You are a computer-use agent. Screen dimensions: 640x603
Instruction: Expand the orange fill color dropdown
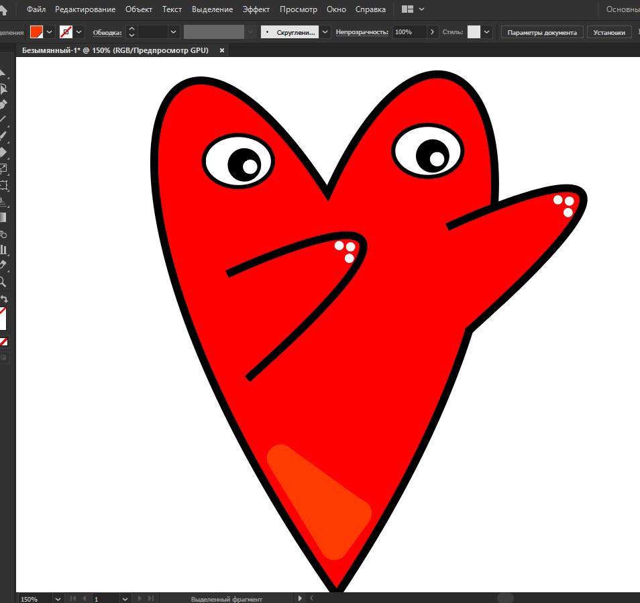[49, 32]
